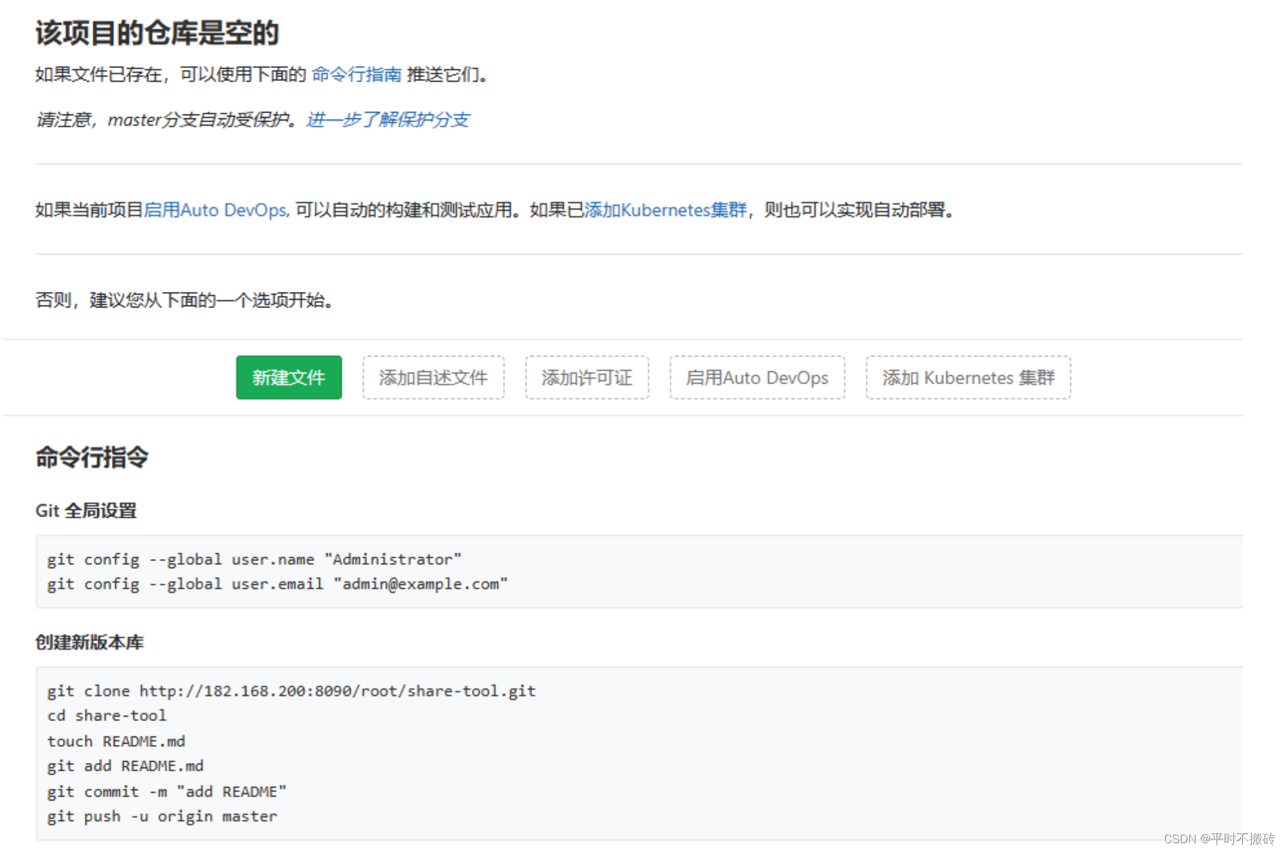Click the git clone share-tool.git command

pyautogui.click(x=291, y=691)
